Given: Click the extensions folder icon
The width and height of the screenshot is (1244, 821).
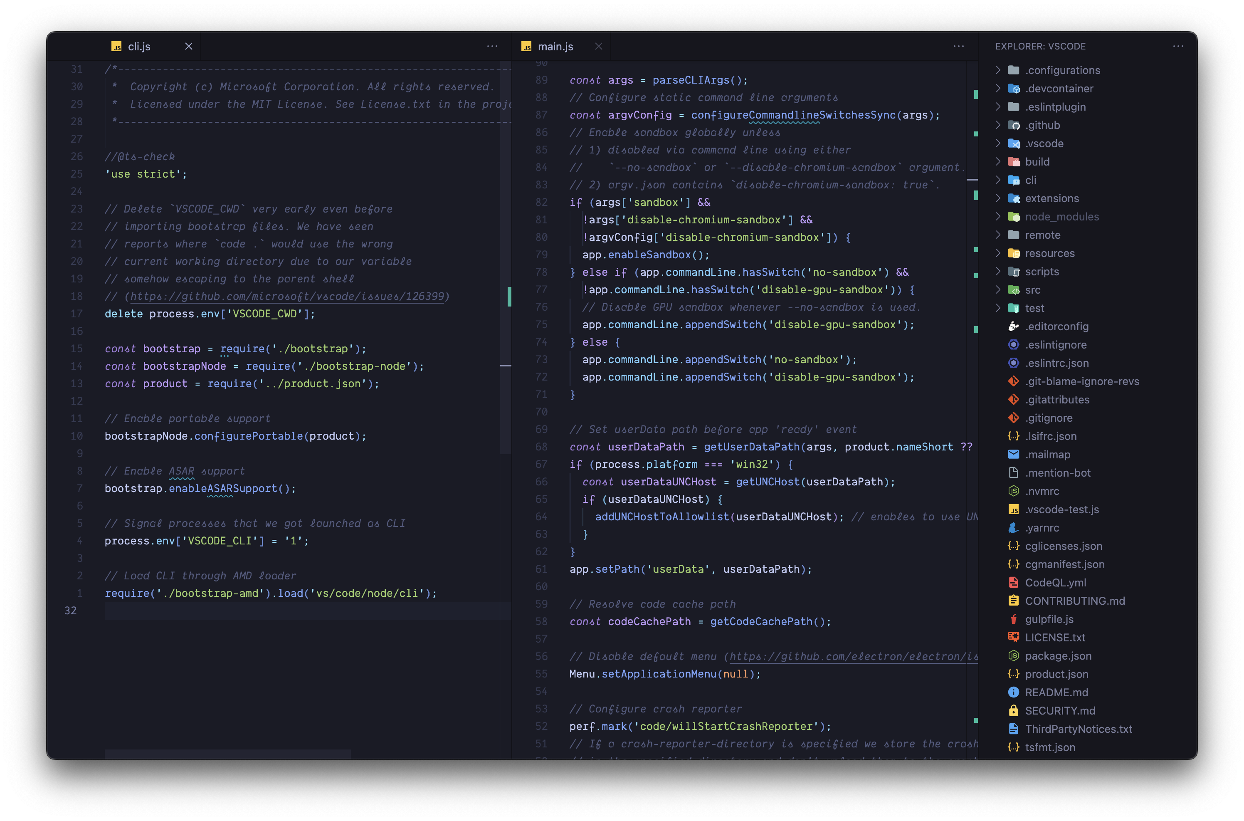Looking at the screenshot, I should point(1013,198).
